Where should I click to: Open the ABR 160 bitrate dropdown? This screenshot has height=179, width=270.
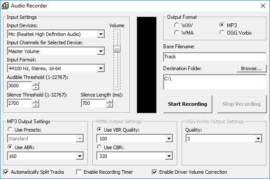[80, 156]
